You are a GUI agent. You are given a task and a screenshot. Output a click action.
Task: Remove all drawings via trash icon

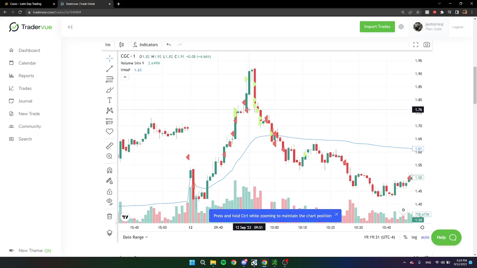pos(109,216)
